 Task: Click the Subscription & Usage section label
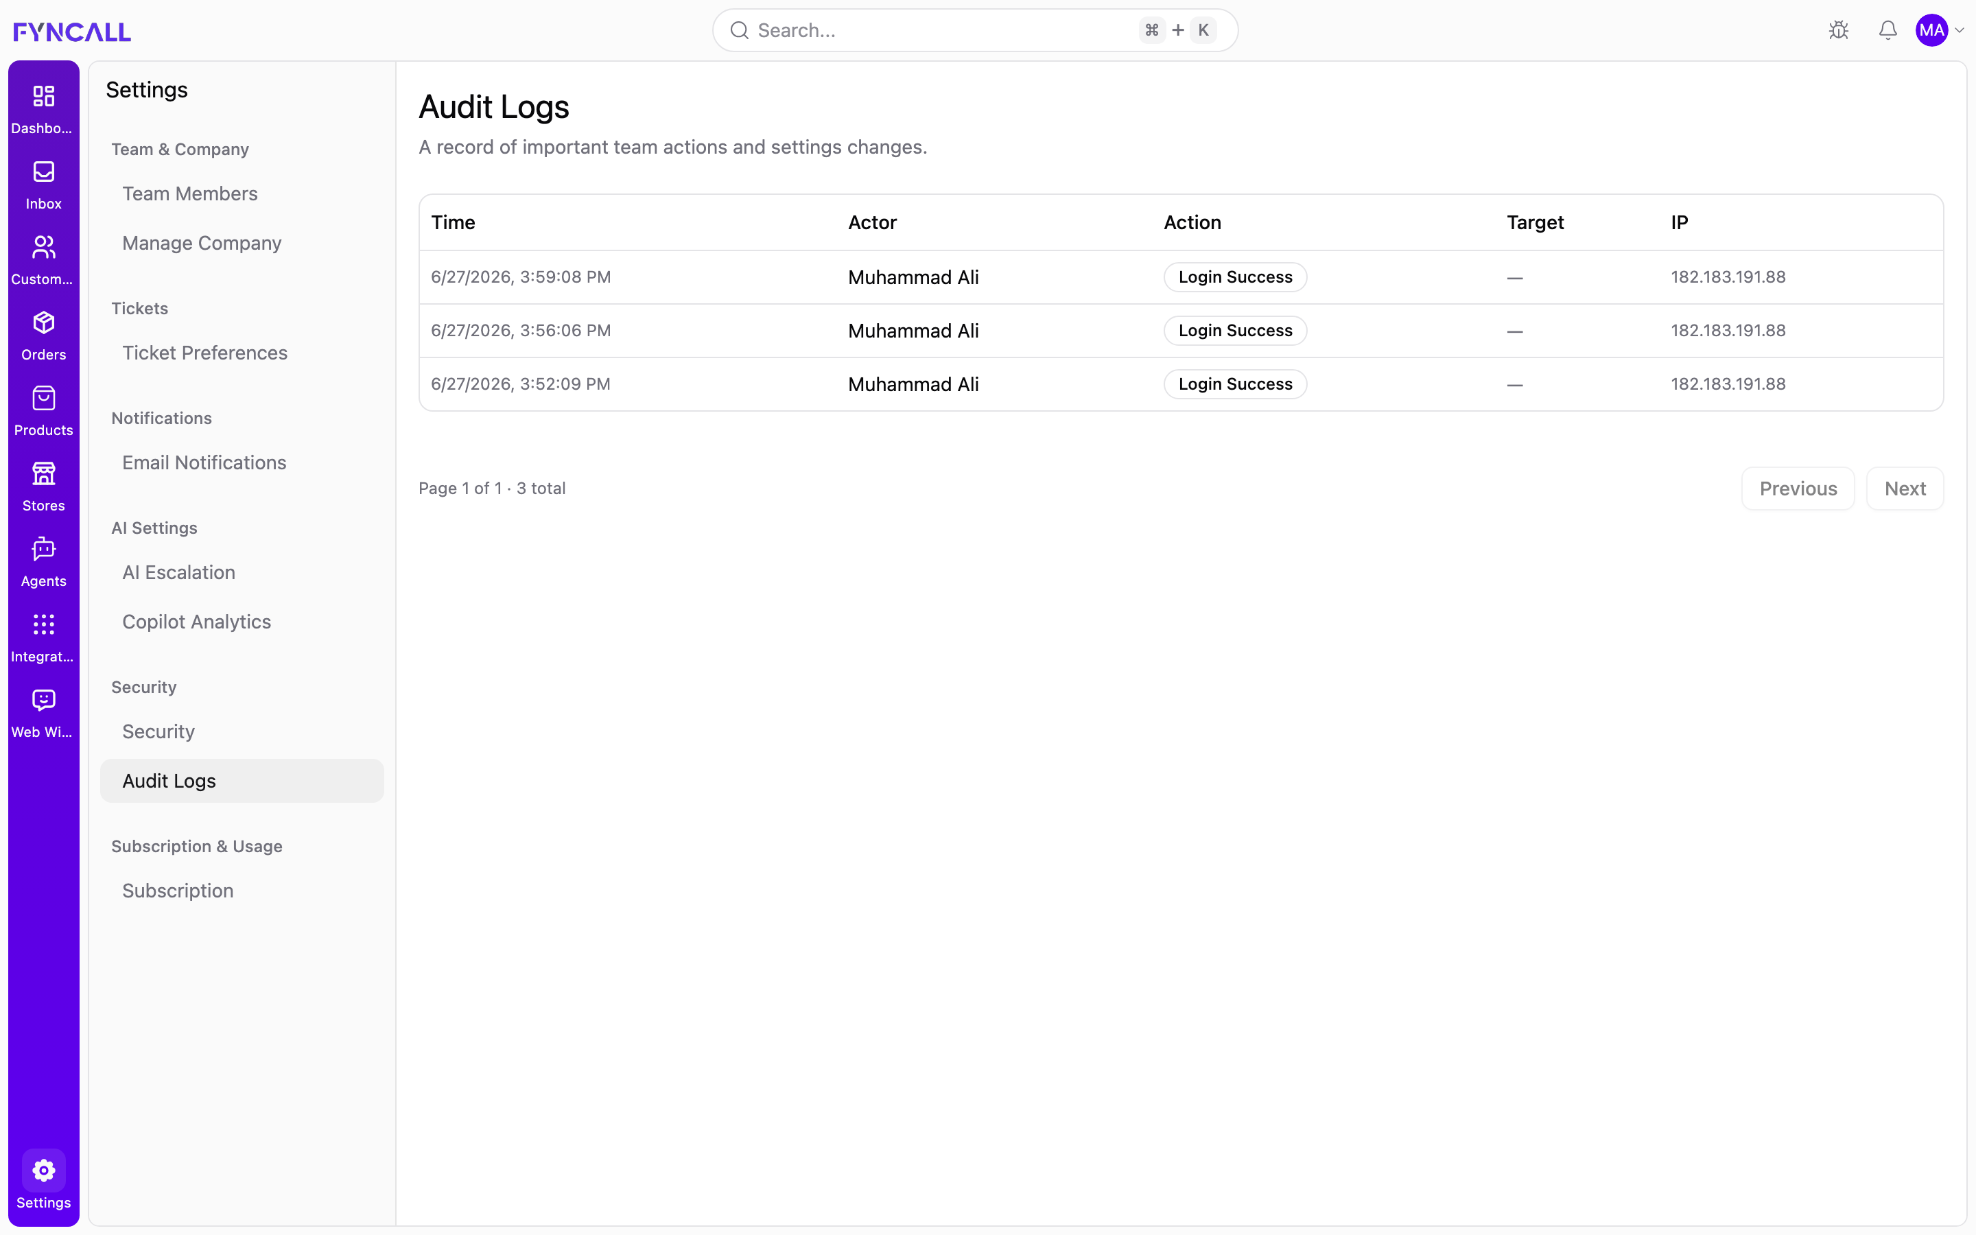click(197, 846)
